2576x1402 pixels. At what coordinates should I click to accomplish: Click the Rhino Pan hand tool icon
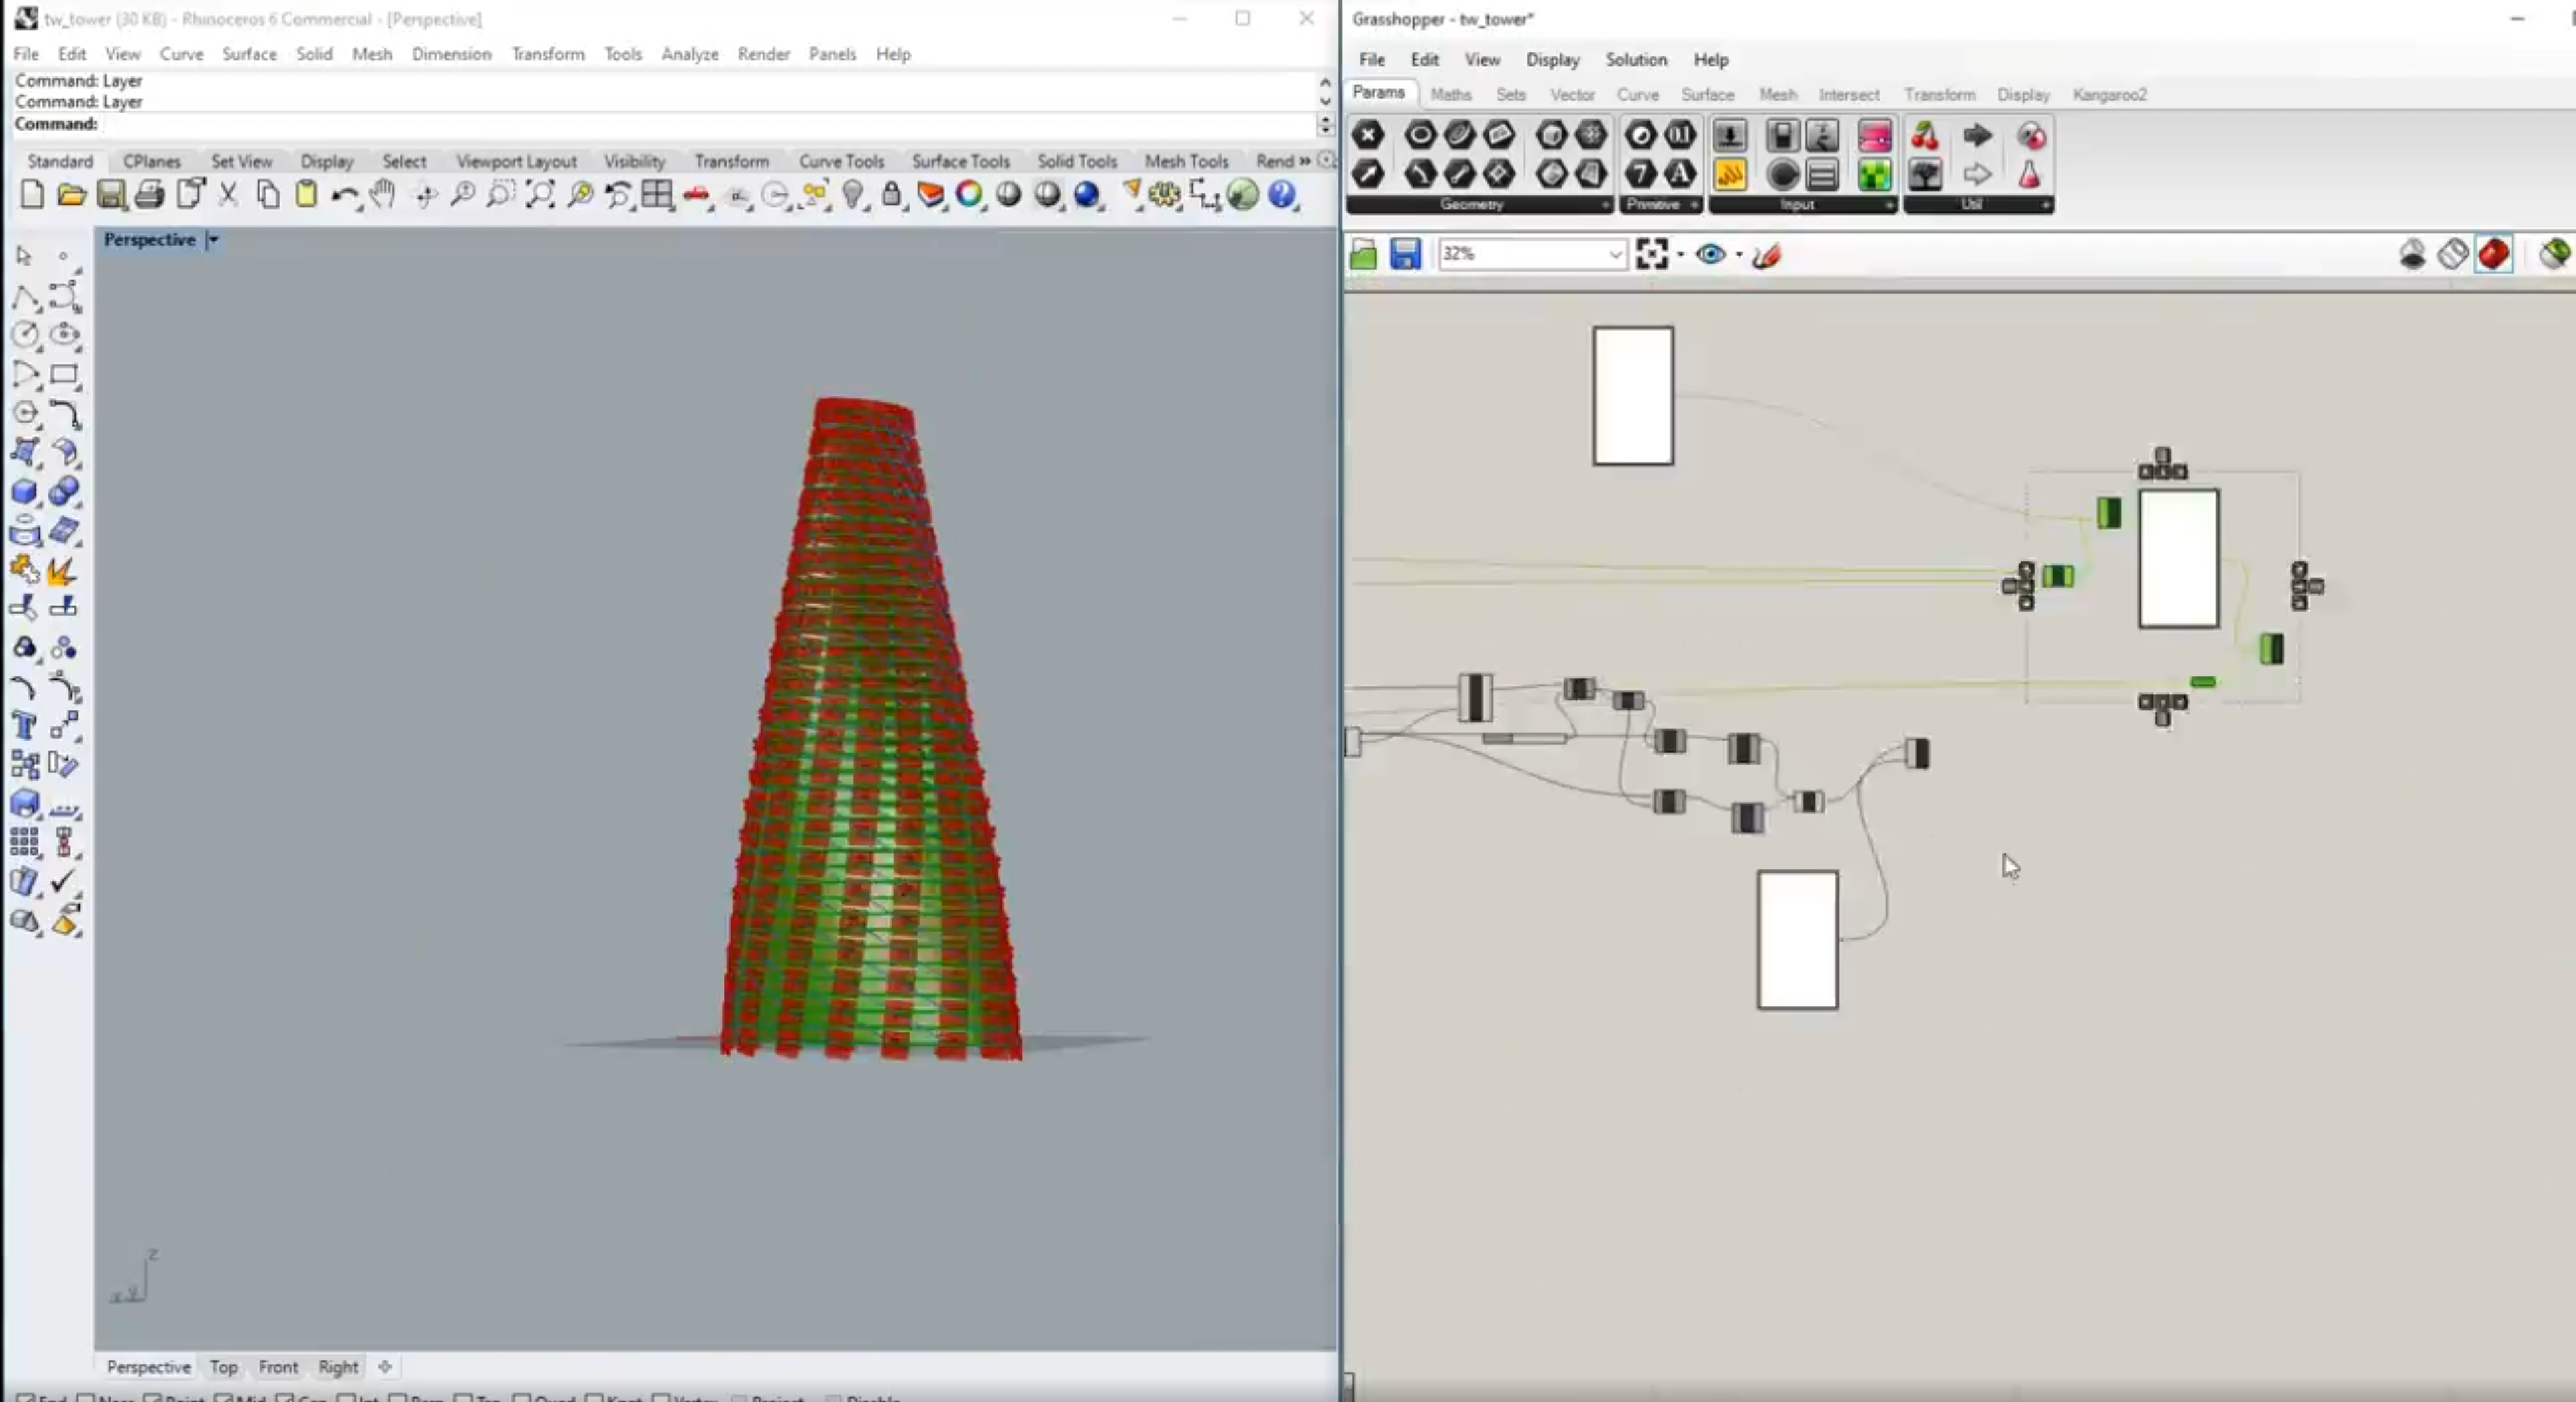pyautogui.click(x=382, y=194)
